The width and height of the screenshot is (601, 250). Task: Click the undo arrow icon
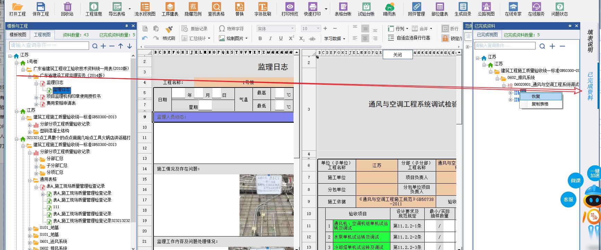(145, 38)
